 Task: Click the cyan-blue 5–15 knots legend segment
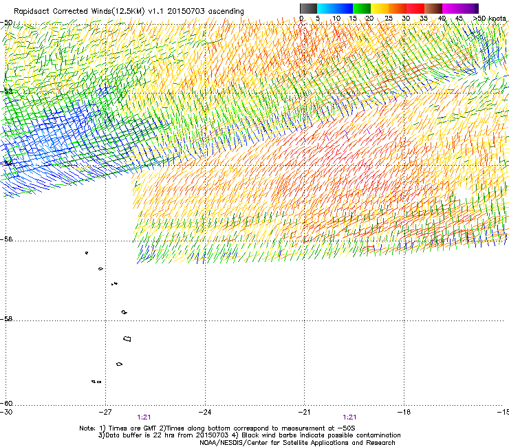click(x=335, y=8)
